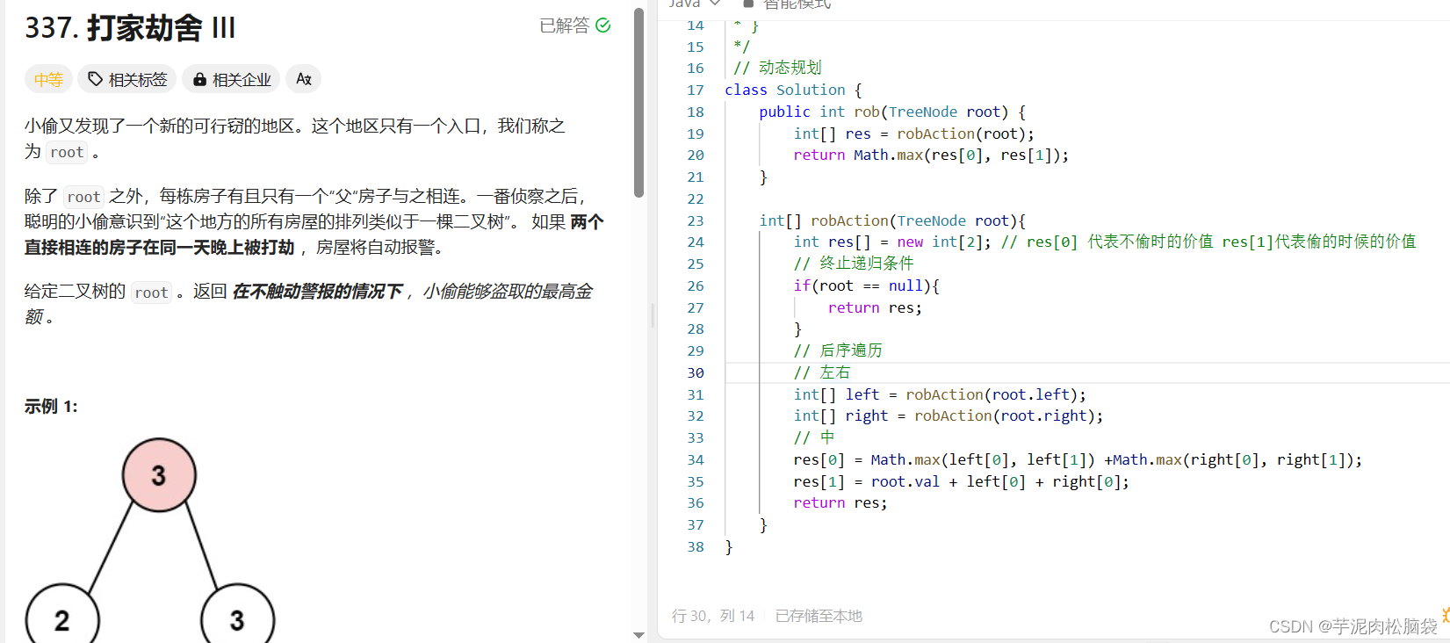
Task: Open the Java language dropdown
Action: (694, 4)
